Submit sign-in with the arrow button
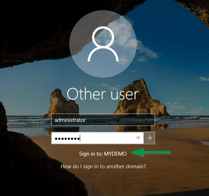Image resolution: width=209 pixels, height=196 pixels. [x=149, y=138]
